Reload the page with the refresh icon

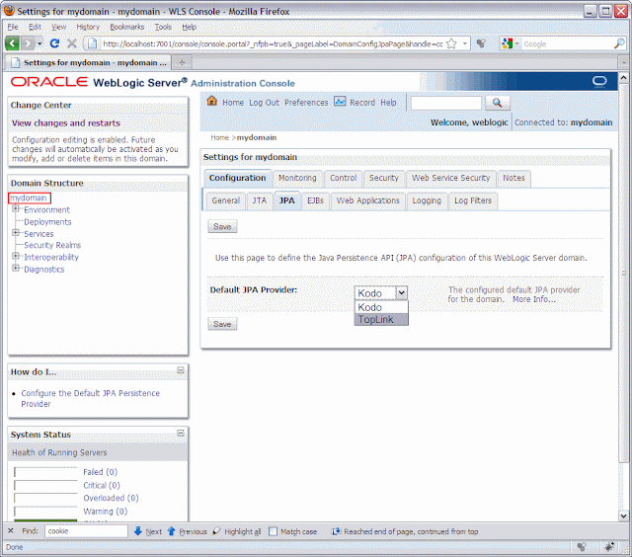tap(55, 43)
